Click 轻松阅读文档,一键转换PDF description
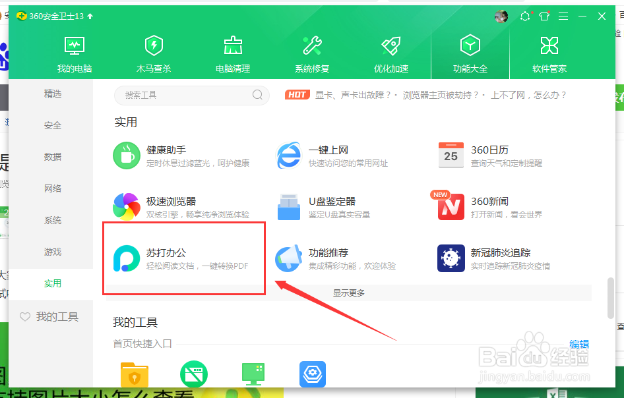The width and height of the screenshot is (624, 398). pyautogui.click(x=197, y=266)
